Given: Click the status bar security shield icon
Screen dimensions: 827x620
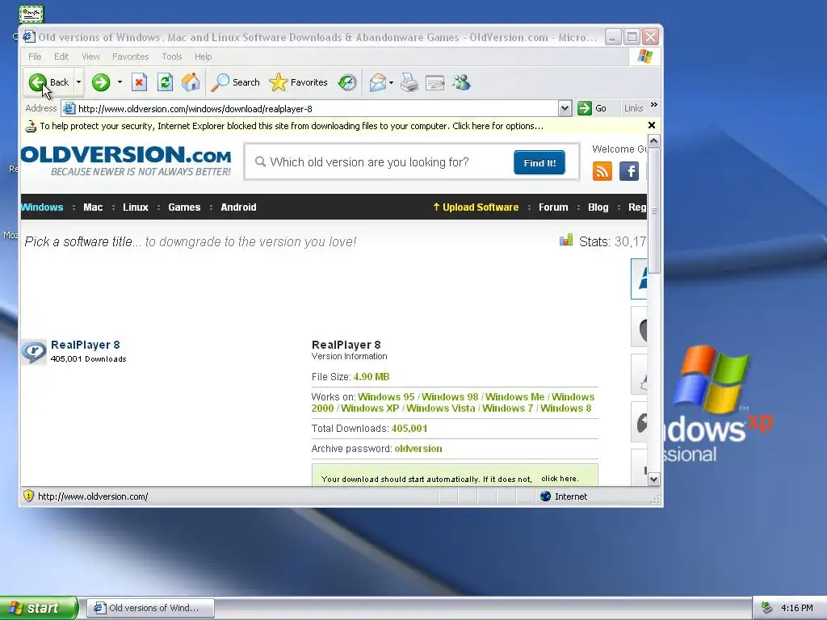Looking at the screenshot, I should tap(28, 496).
